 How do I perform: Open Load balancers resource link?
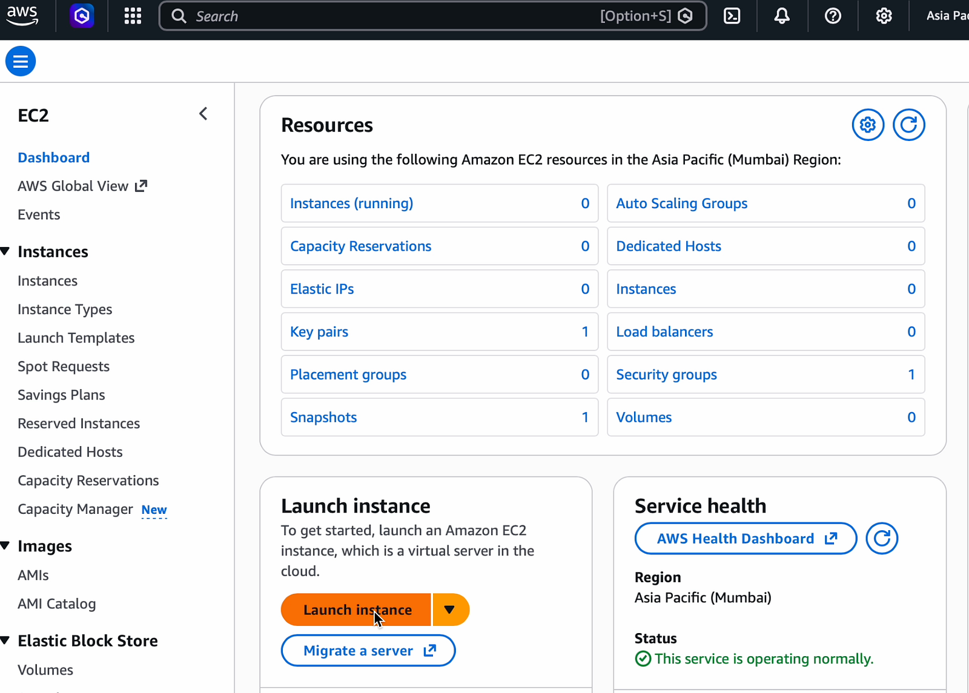pyautogui.click(x=664, y=332)
